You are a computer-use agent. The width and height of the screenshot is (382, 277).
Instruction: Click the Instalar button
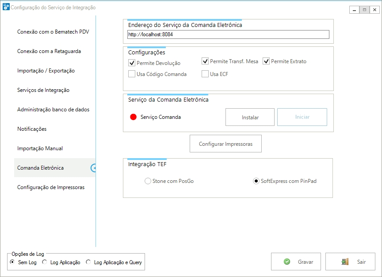pos(250,117)
